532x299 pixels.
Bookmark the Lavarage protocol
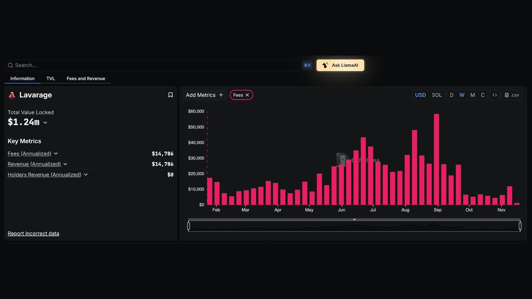pos(170,95)
